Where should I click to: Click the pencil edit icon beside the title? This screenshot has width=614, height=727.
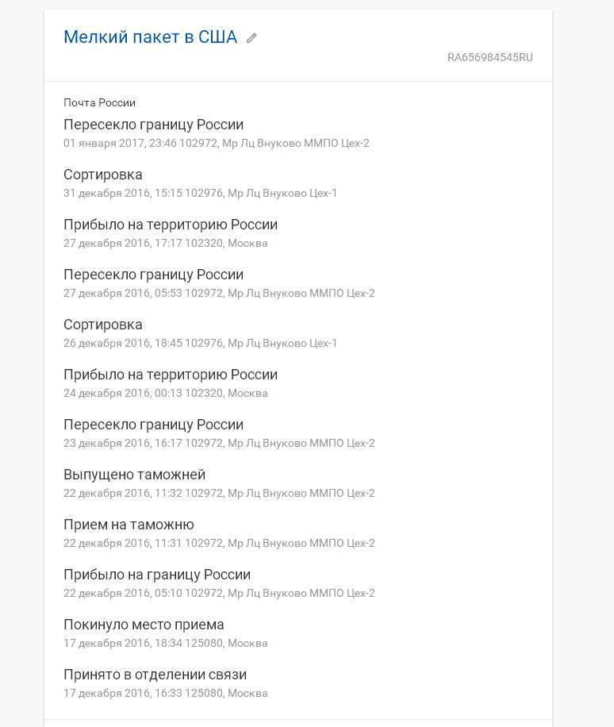[251, 38]
